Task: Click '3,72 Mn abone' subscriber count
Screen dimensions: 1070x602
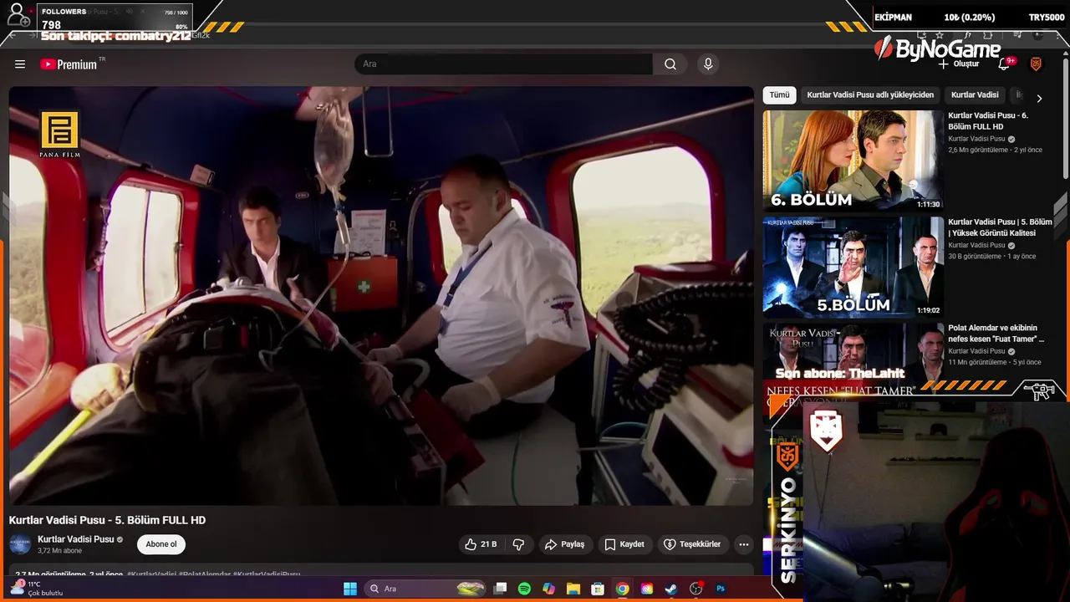Action: click(x=59, y=551)
